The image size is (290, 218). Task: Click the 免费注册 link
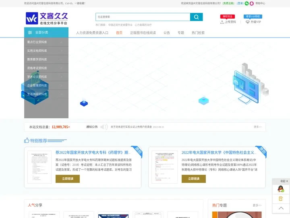(228, 3)
